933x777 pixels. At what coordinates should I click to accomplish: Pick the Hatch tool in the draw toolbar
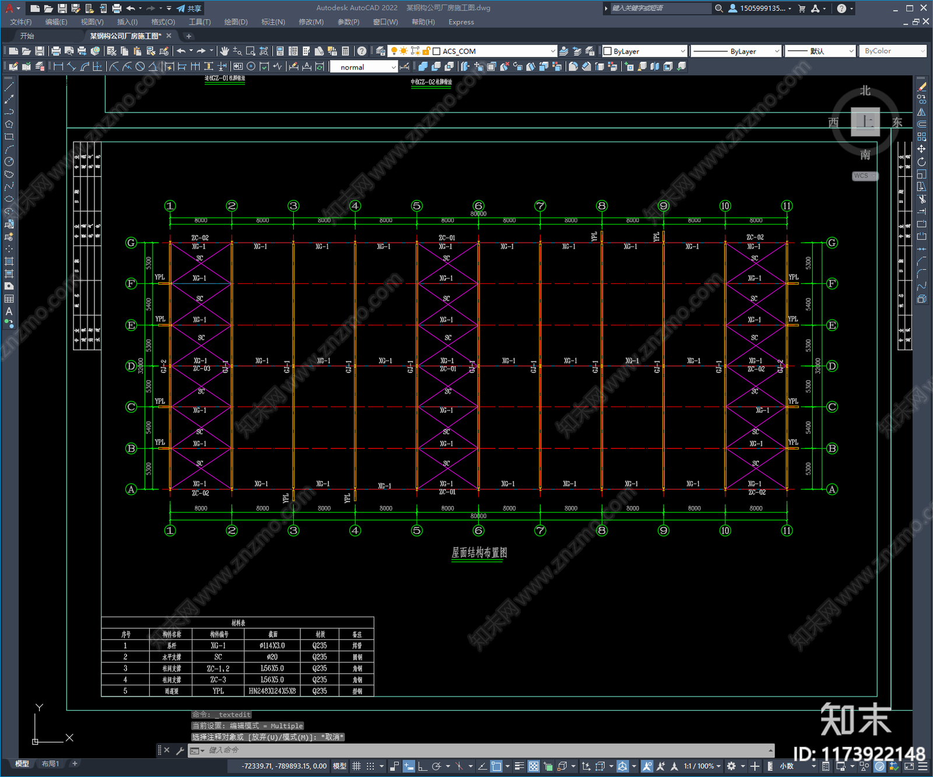coord(9,261)
